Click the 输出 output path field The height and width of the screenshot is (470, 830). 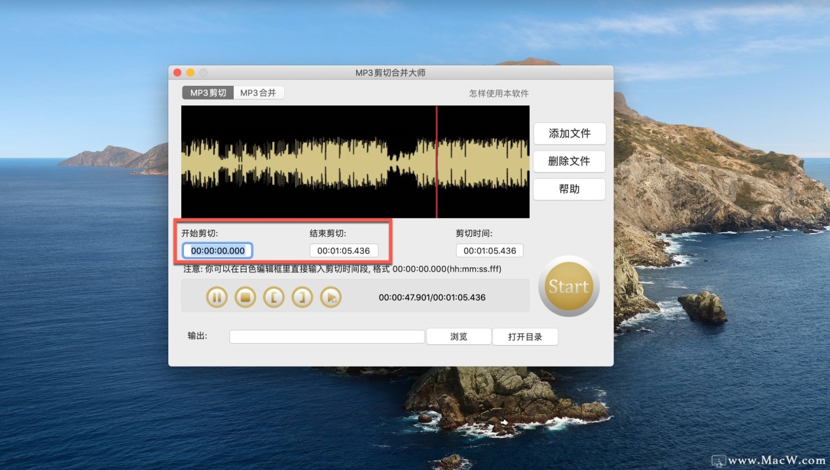(x=327, y=336)
